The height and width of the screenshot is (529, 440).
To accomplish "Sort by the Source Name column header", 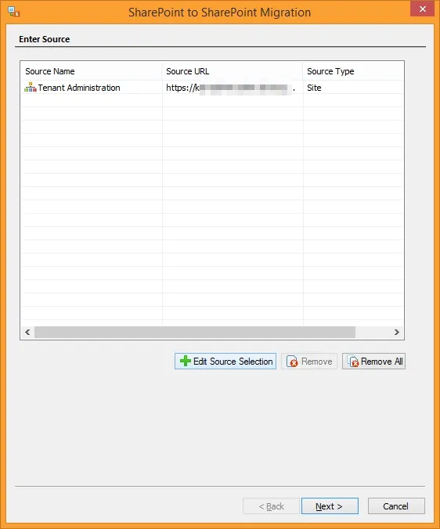I will (x=91, y=71).
